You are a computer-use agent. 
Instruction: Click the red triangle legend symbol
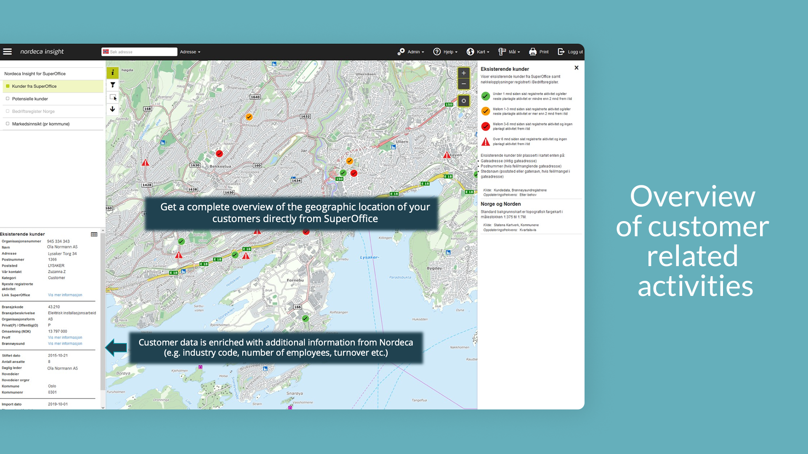coord(485,142)
